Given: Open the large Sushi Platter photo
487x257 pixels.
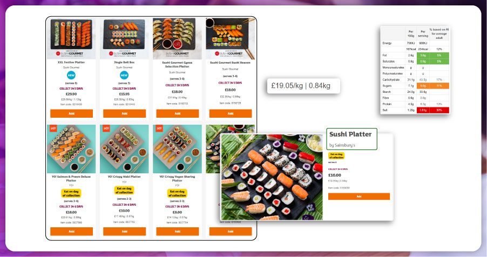Looking at the screenshot, I should coord(272,177).
